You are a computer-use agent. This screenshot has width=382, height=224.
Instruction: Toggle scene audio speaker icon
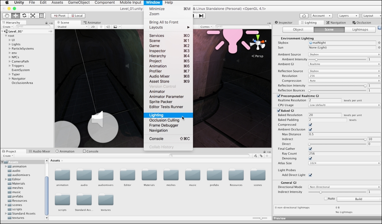108,27
